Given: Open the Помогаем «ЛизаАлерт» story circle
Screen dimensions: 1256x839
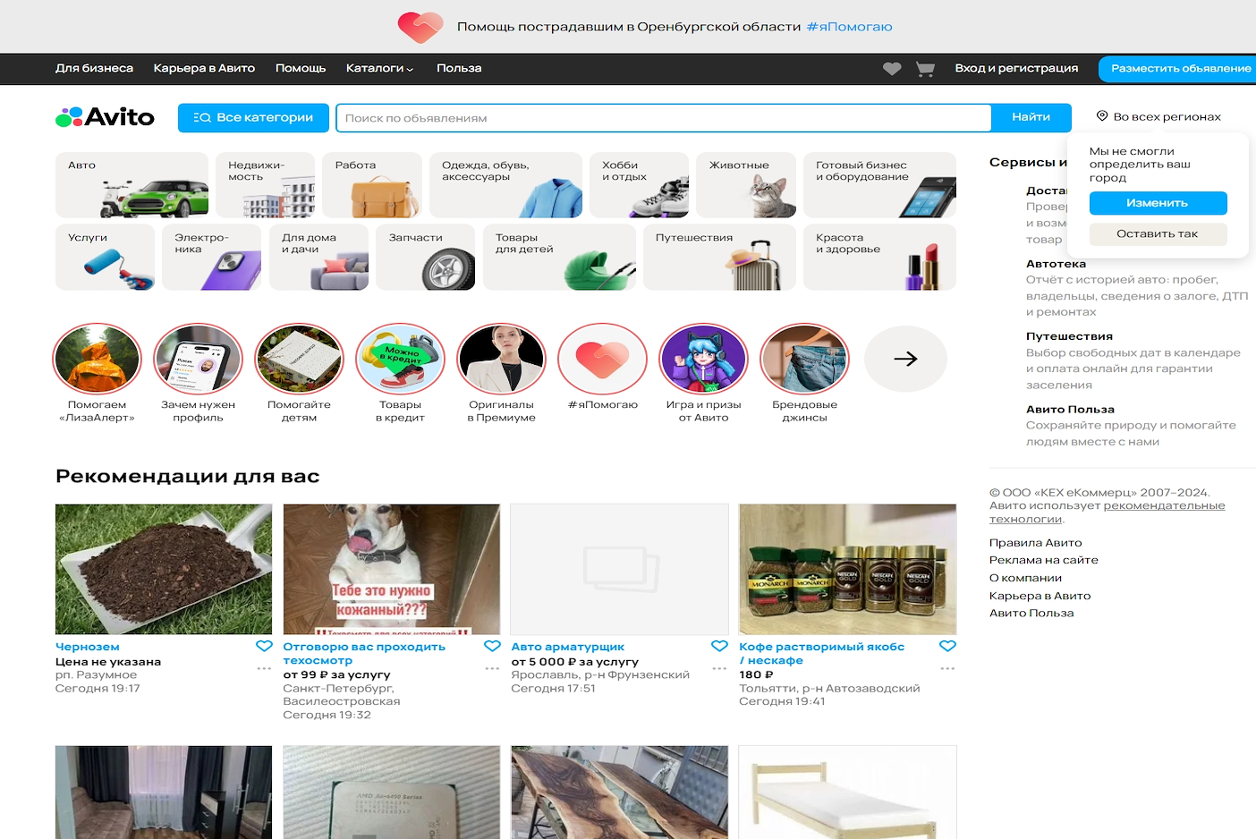Looking at the screenshot, I should tap(98, 359).
